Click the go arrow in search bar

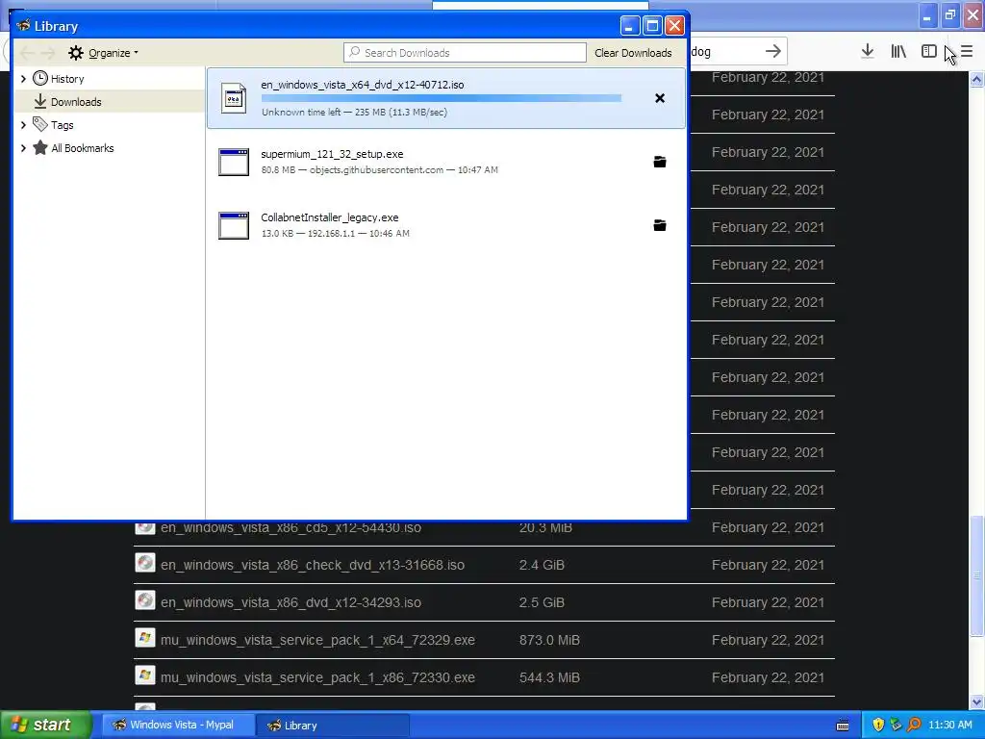tap(773, 52)
